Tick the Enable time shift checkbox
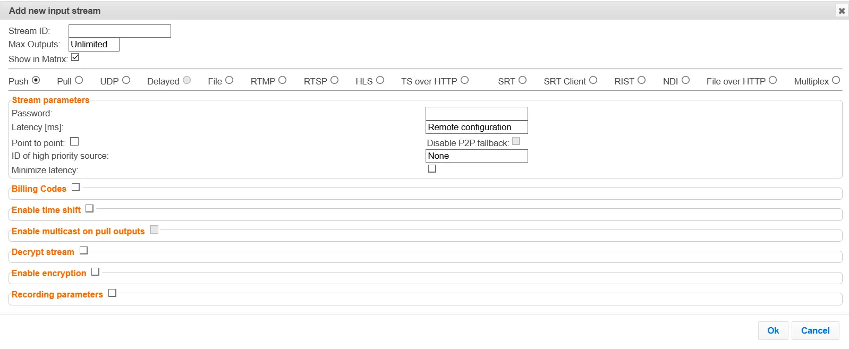The width and height of the screenshot is (849, 349). (90, 209)
